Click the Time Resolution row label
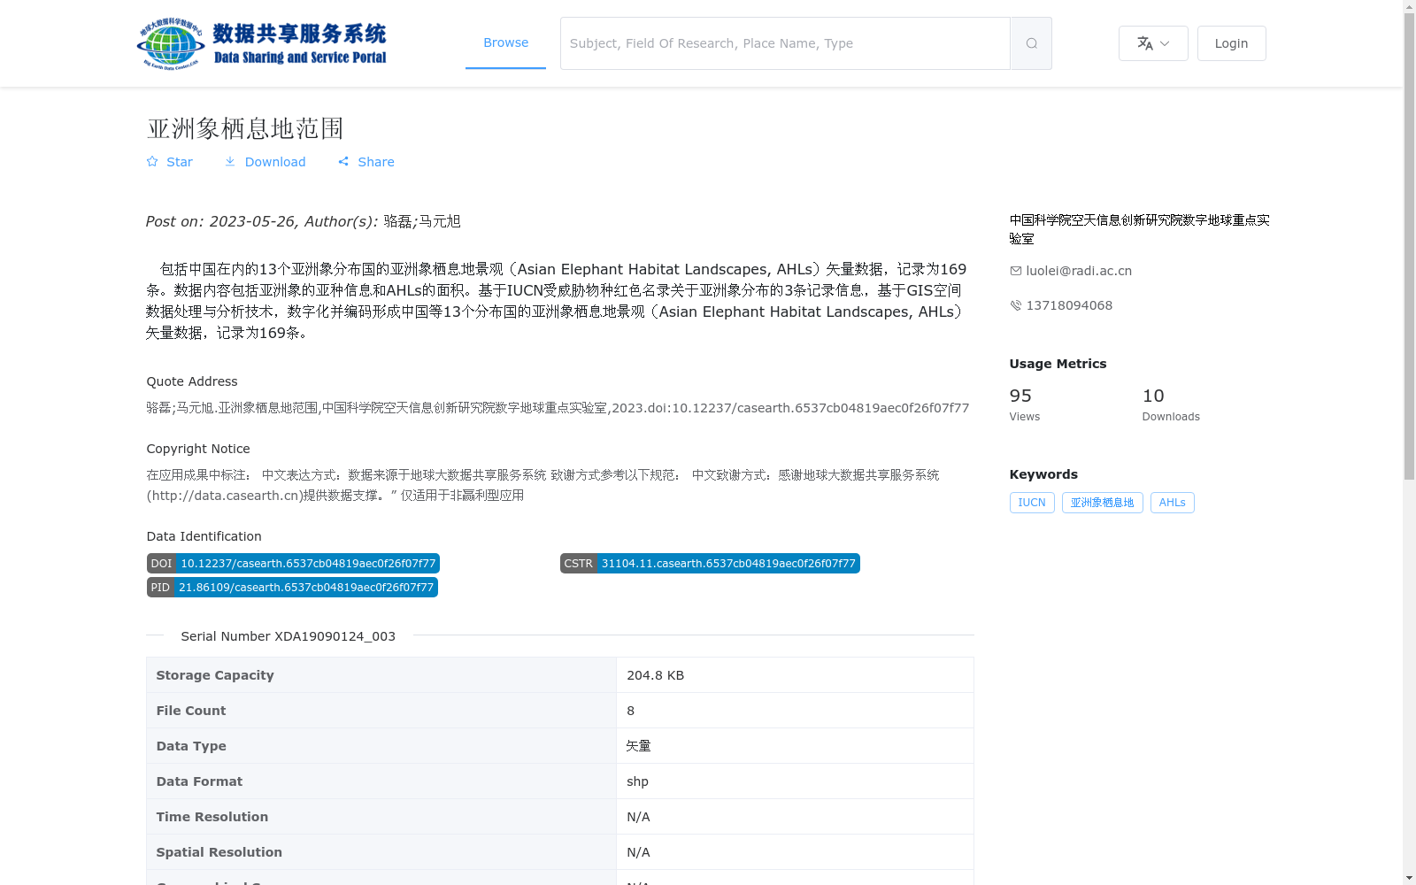Viewport: 1416px width, 885px height. click(x=212, y=817)
